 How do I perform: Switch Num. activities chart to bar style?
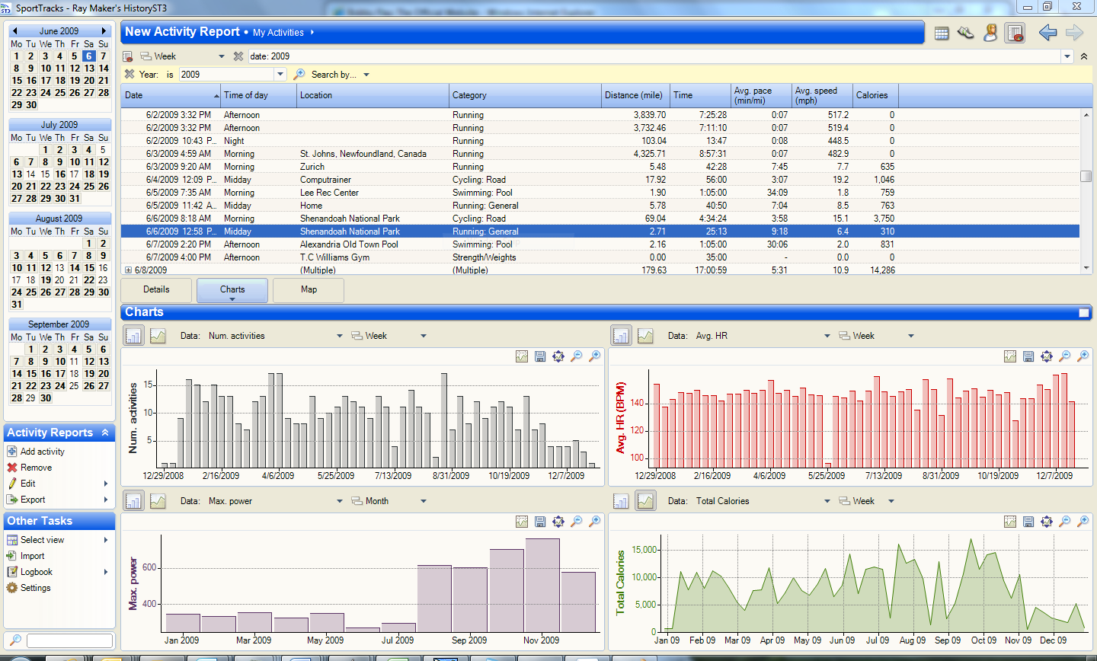(x=134, y=336)
